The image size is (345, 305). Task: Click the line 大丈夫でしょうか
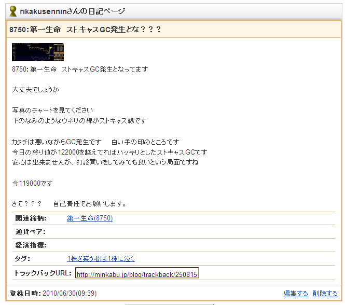coord(35,90)
